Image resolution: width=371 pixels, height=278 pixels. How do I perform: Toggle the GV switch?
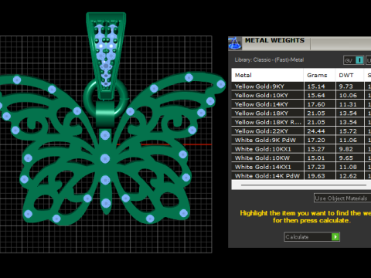[354, 60]
